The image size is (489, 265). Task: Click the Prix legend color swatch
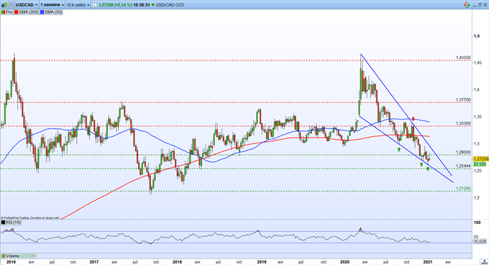pos(3,12)
